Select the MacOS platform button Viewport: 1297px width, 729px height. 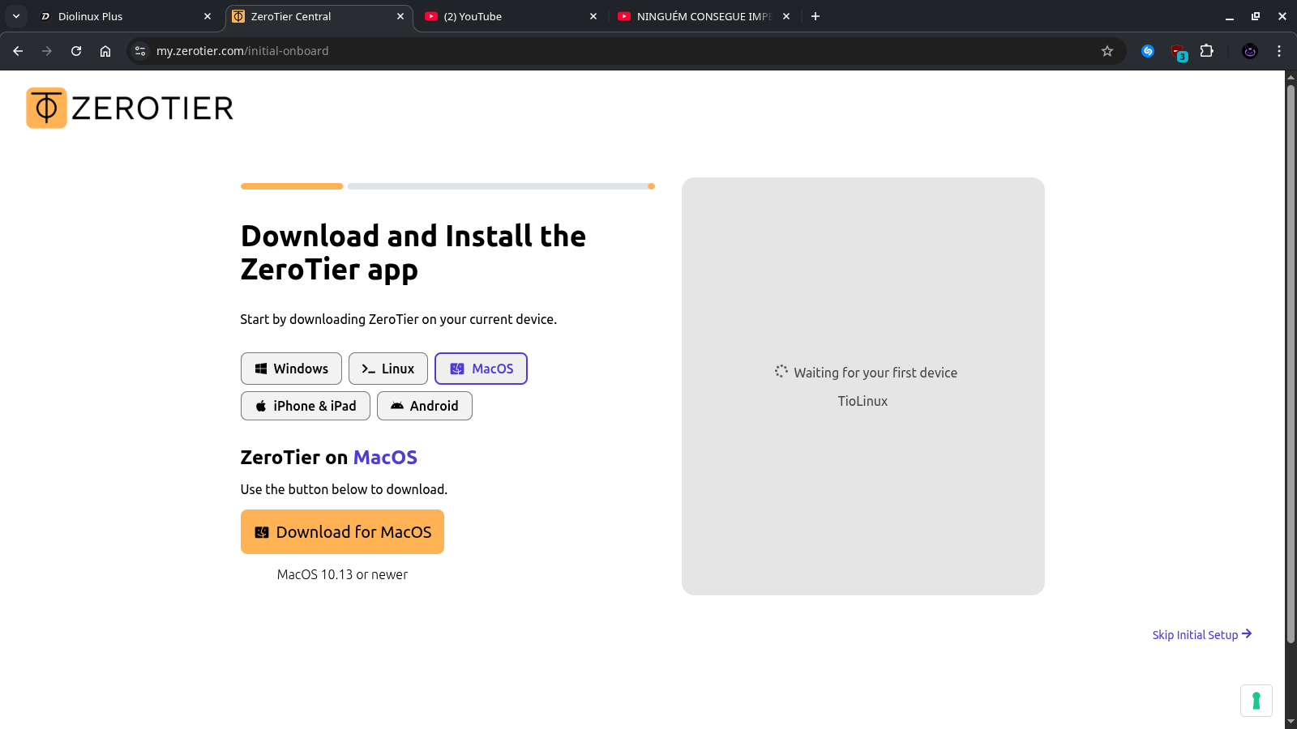(482, 369)
